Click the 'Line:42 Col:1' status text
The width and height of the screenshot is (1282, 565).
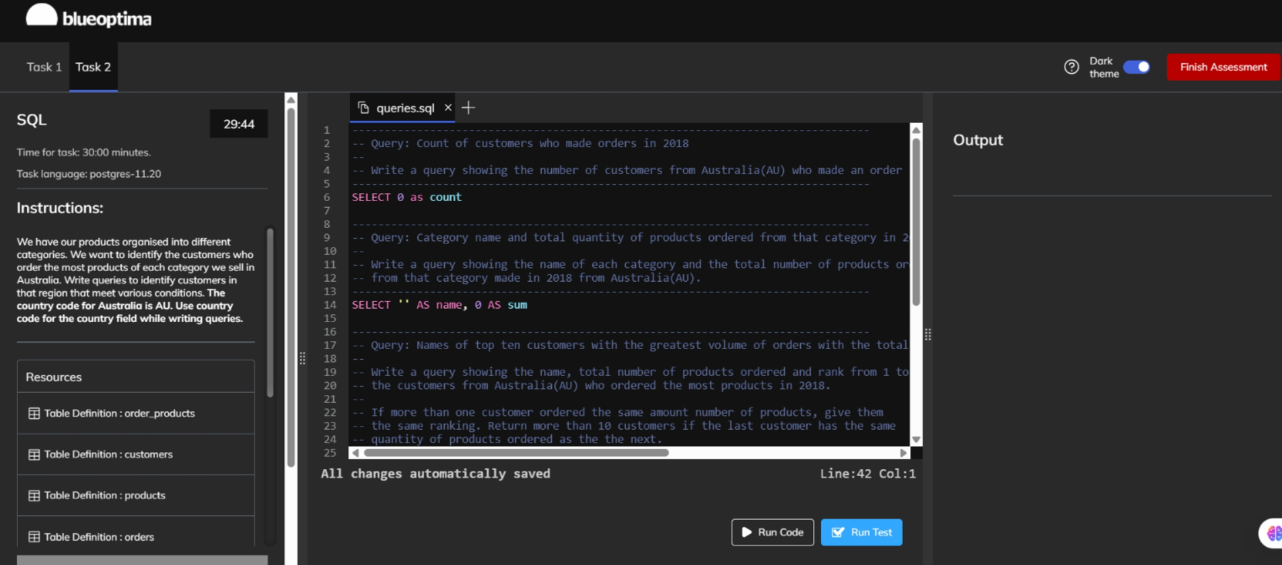[x=867, y=474]
